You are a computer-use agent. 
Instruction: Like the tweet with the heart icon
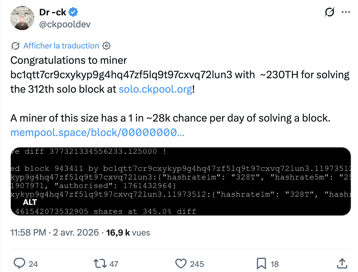tap(181, 264)
